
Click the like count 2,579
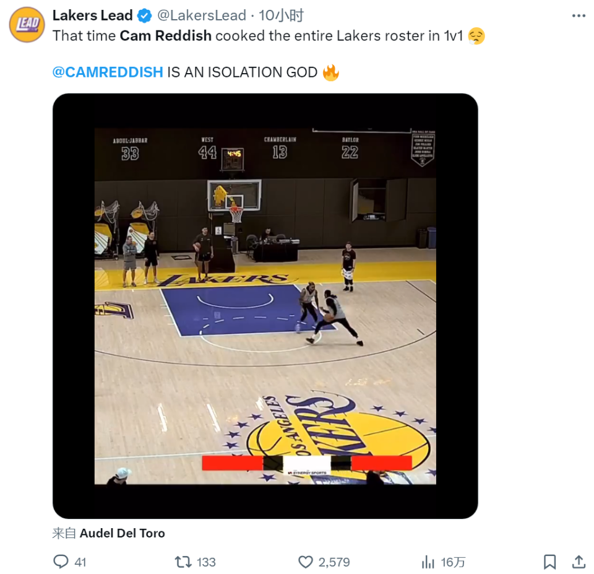click(334, 562)
